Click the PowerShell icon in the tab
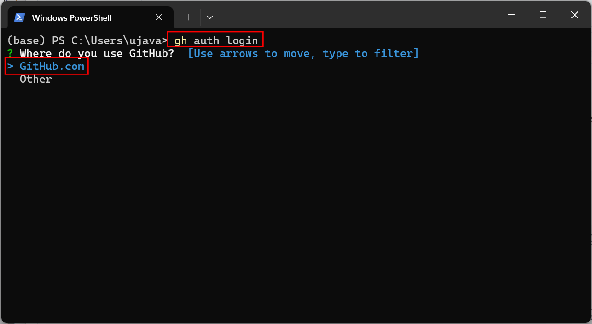Screen dimensions: 592x324 tap(19, 17)
